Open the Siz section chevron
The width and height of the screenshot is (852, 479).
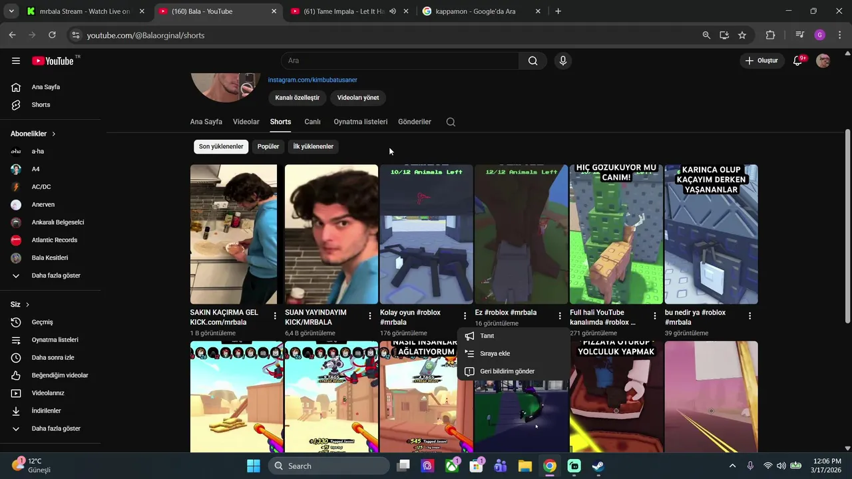[x=27, y=305]
